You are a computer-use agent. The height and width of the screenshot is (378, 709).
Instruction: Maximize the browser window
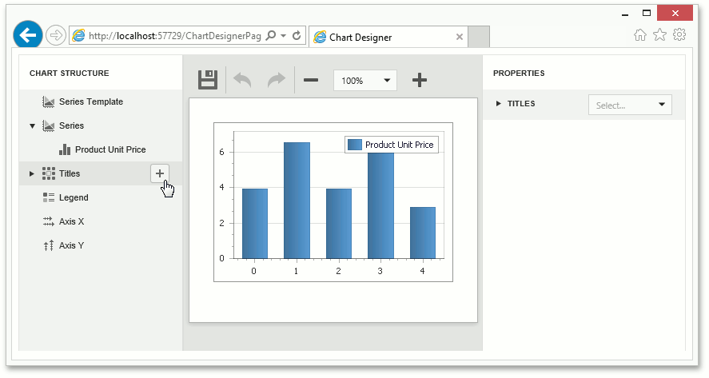(x=647, y=13)
